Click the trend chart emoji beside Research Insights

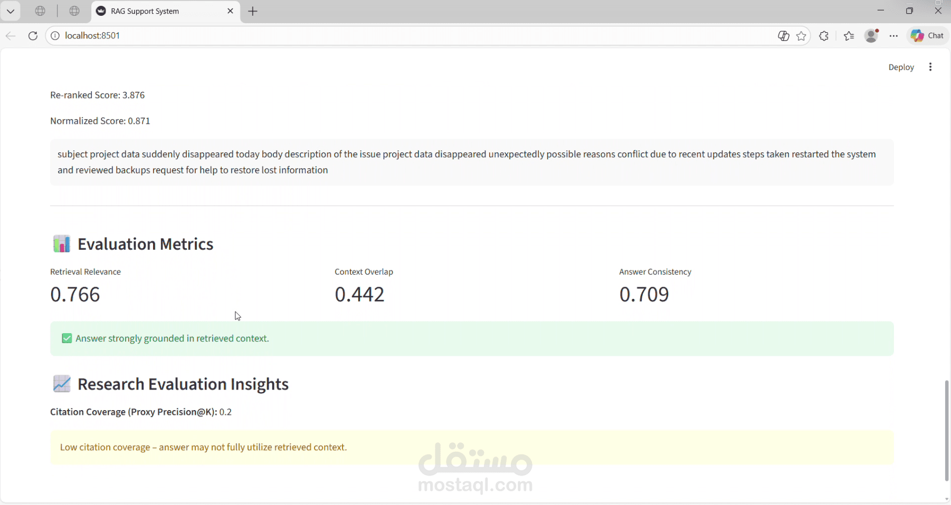click(x=62, y=384)
